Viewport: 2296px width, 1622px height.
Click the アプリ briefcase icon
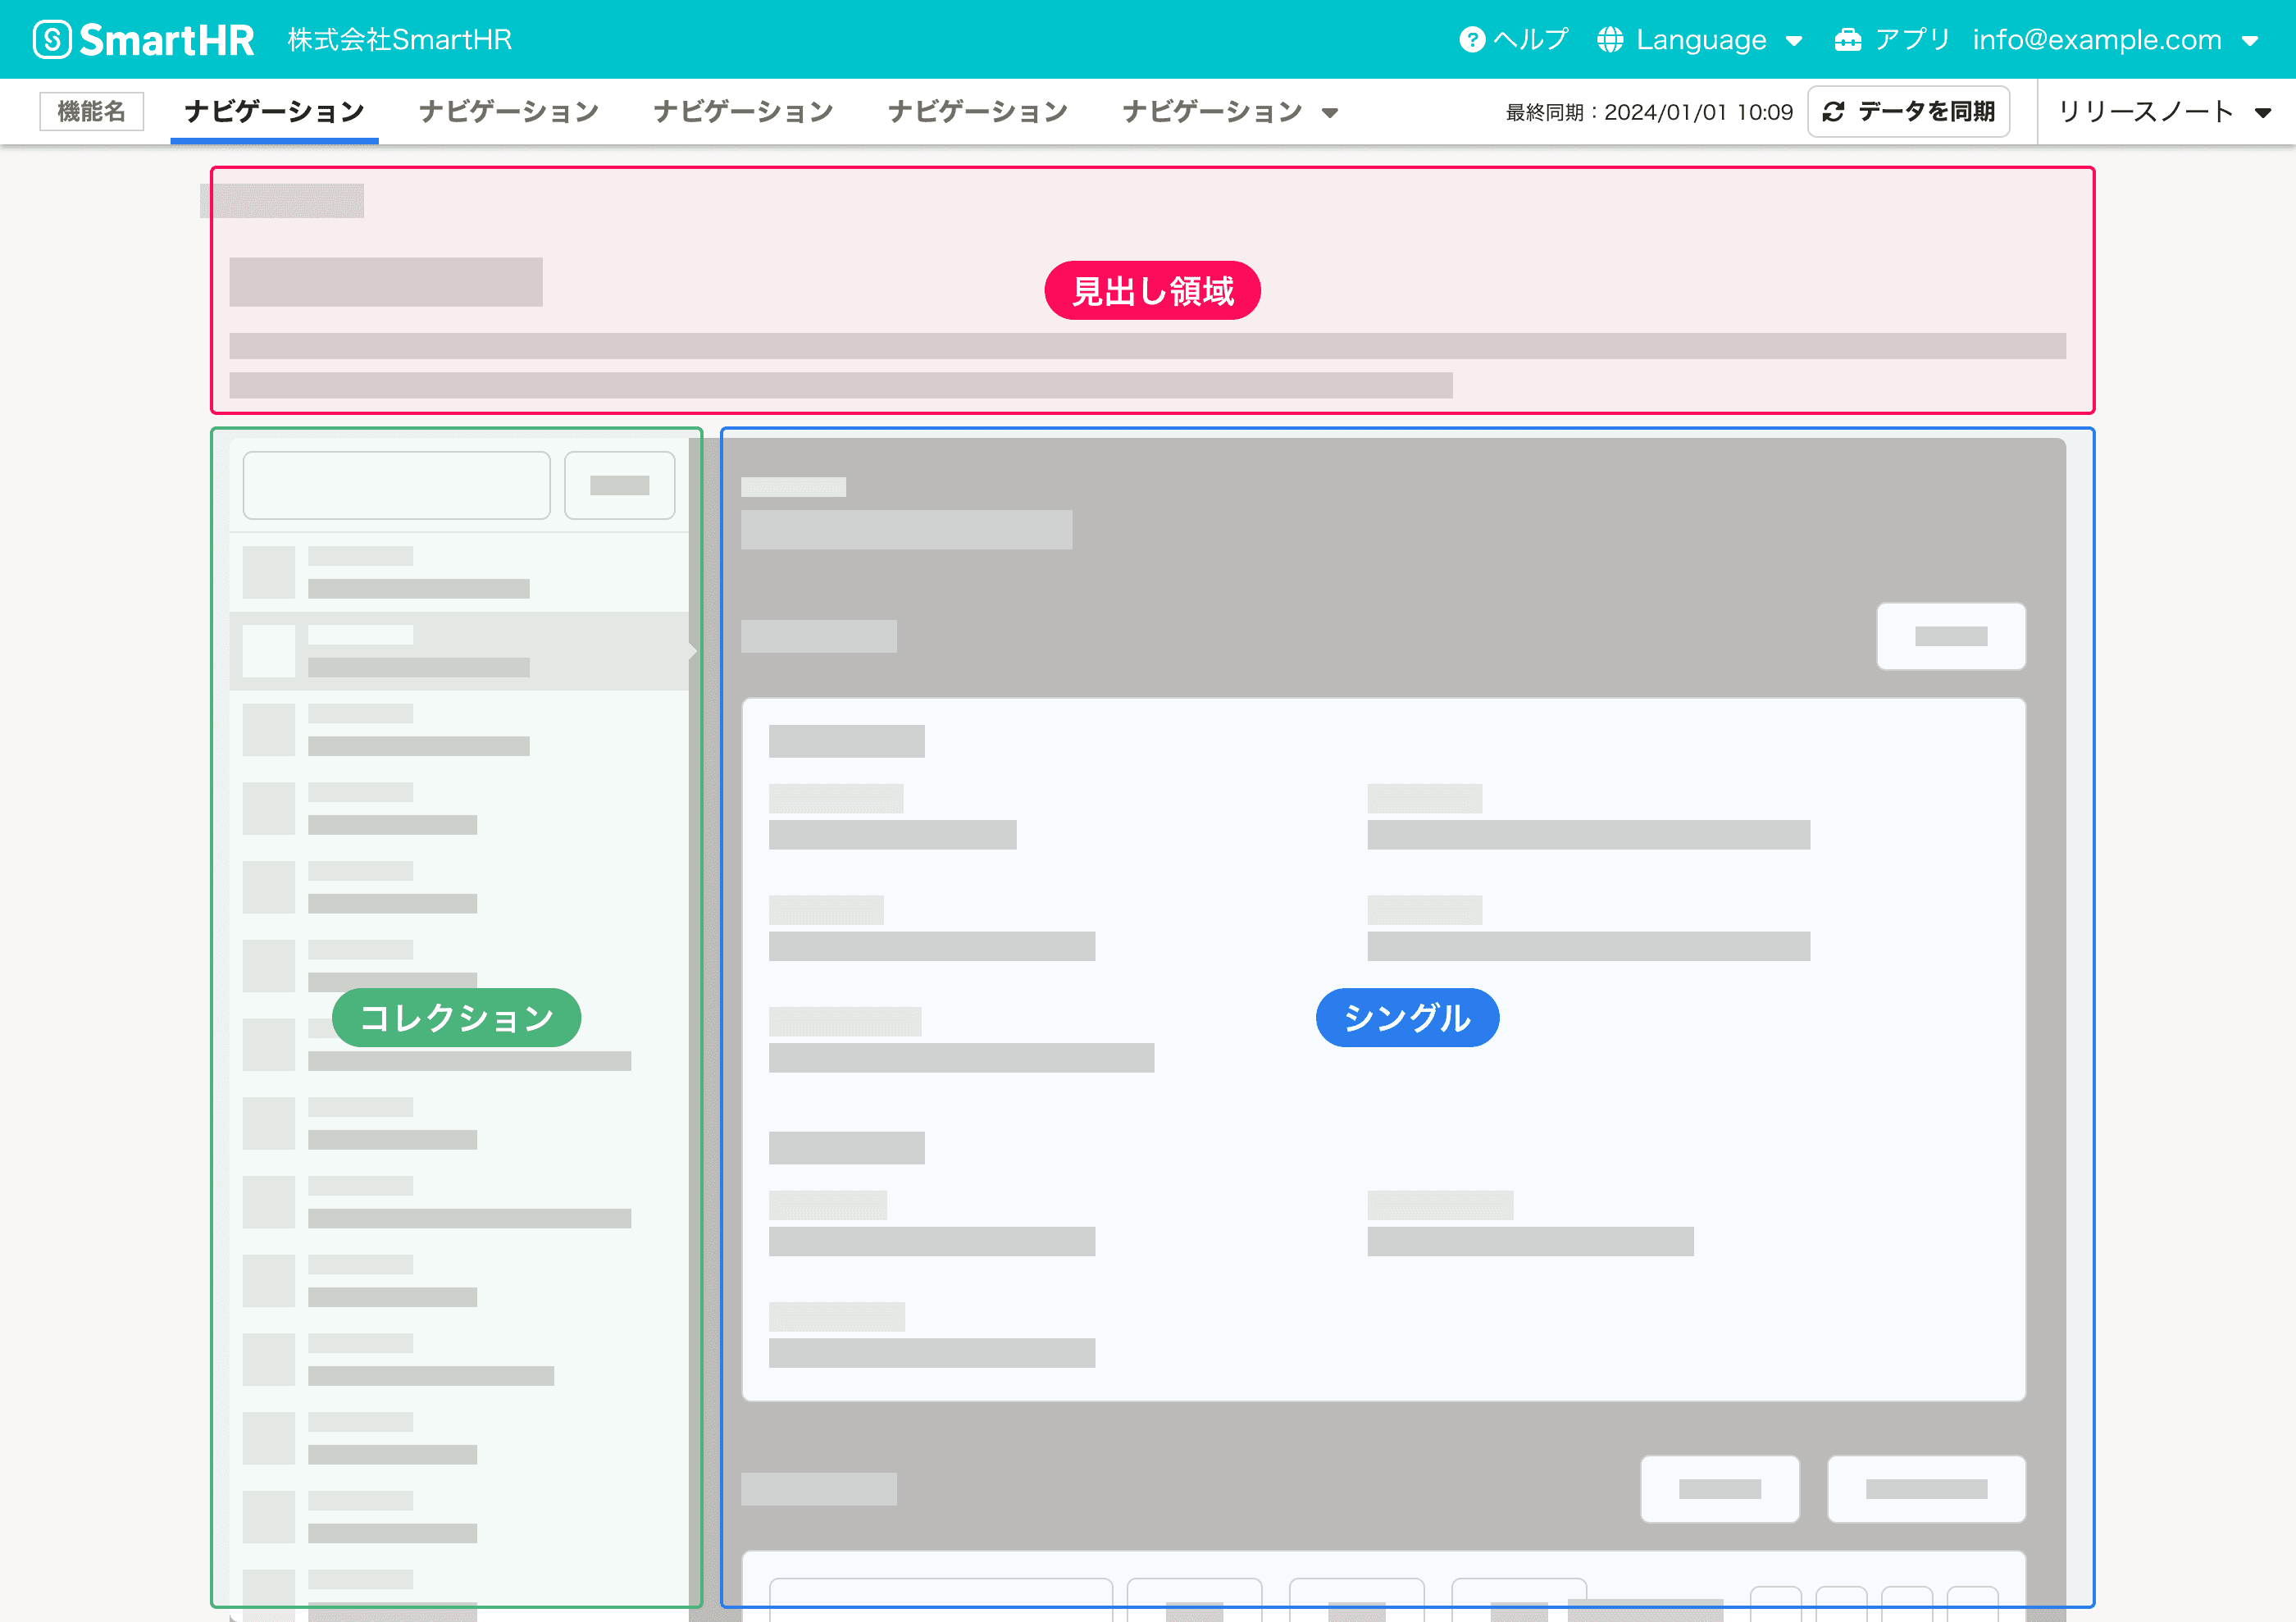(x=1847, y=39)
